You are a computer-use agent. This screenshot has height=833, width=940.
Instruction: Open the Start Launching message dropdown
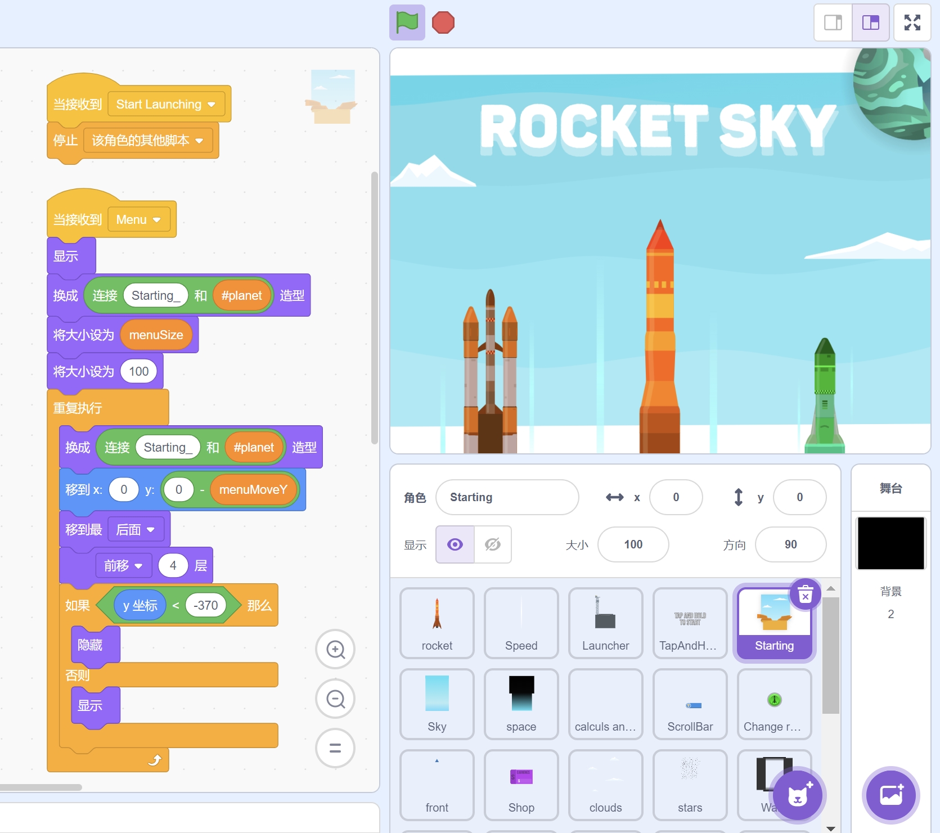coord(212,105)
